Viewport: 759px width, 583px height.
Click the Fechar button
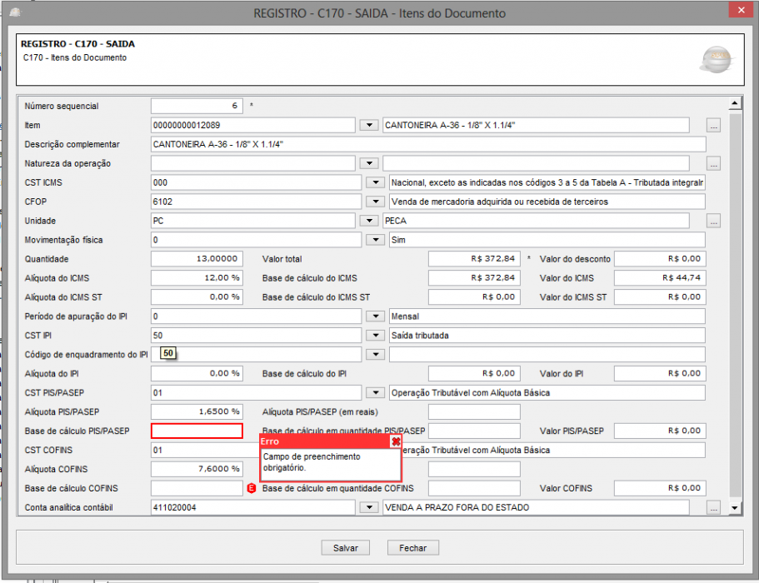click(x=413, y=548)
